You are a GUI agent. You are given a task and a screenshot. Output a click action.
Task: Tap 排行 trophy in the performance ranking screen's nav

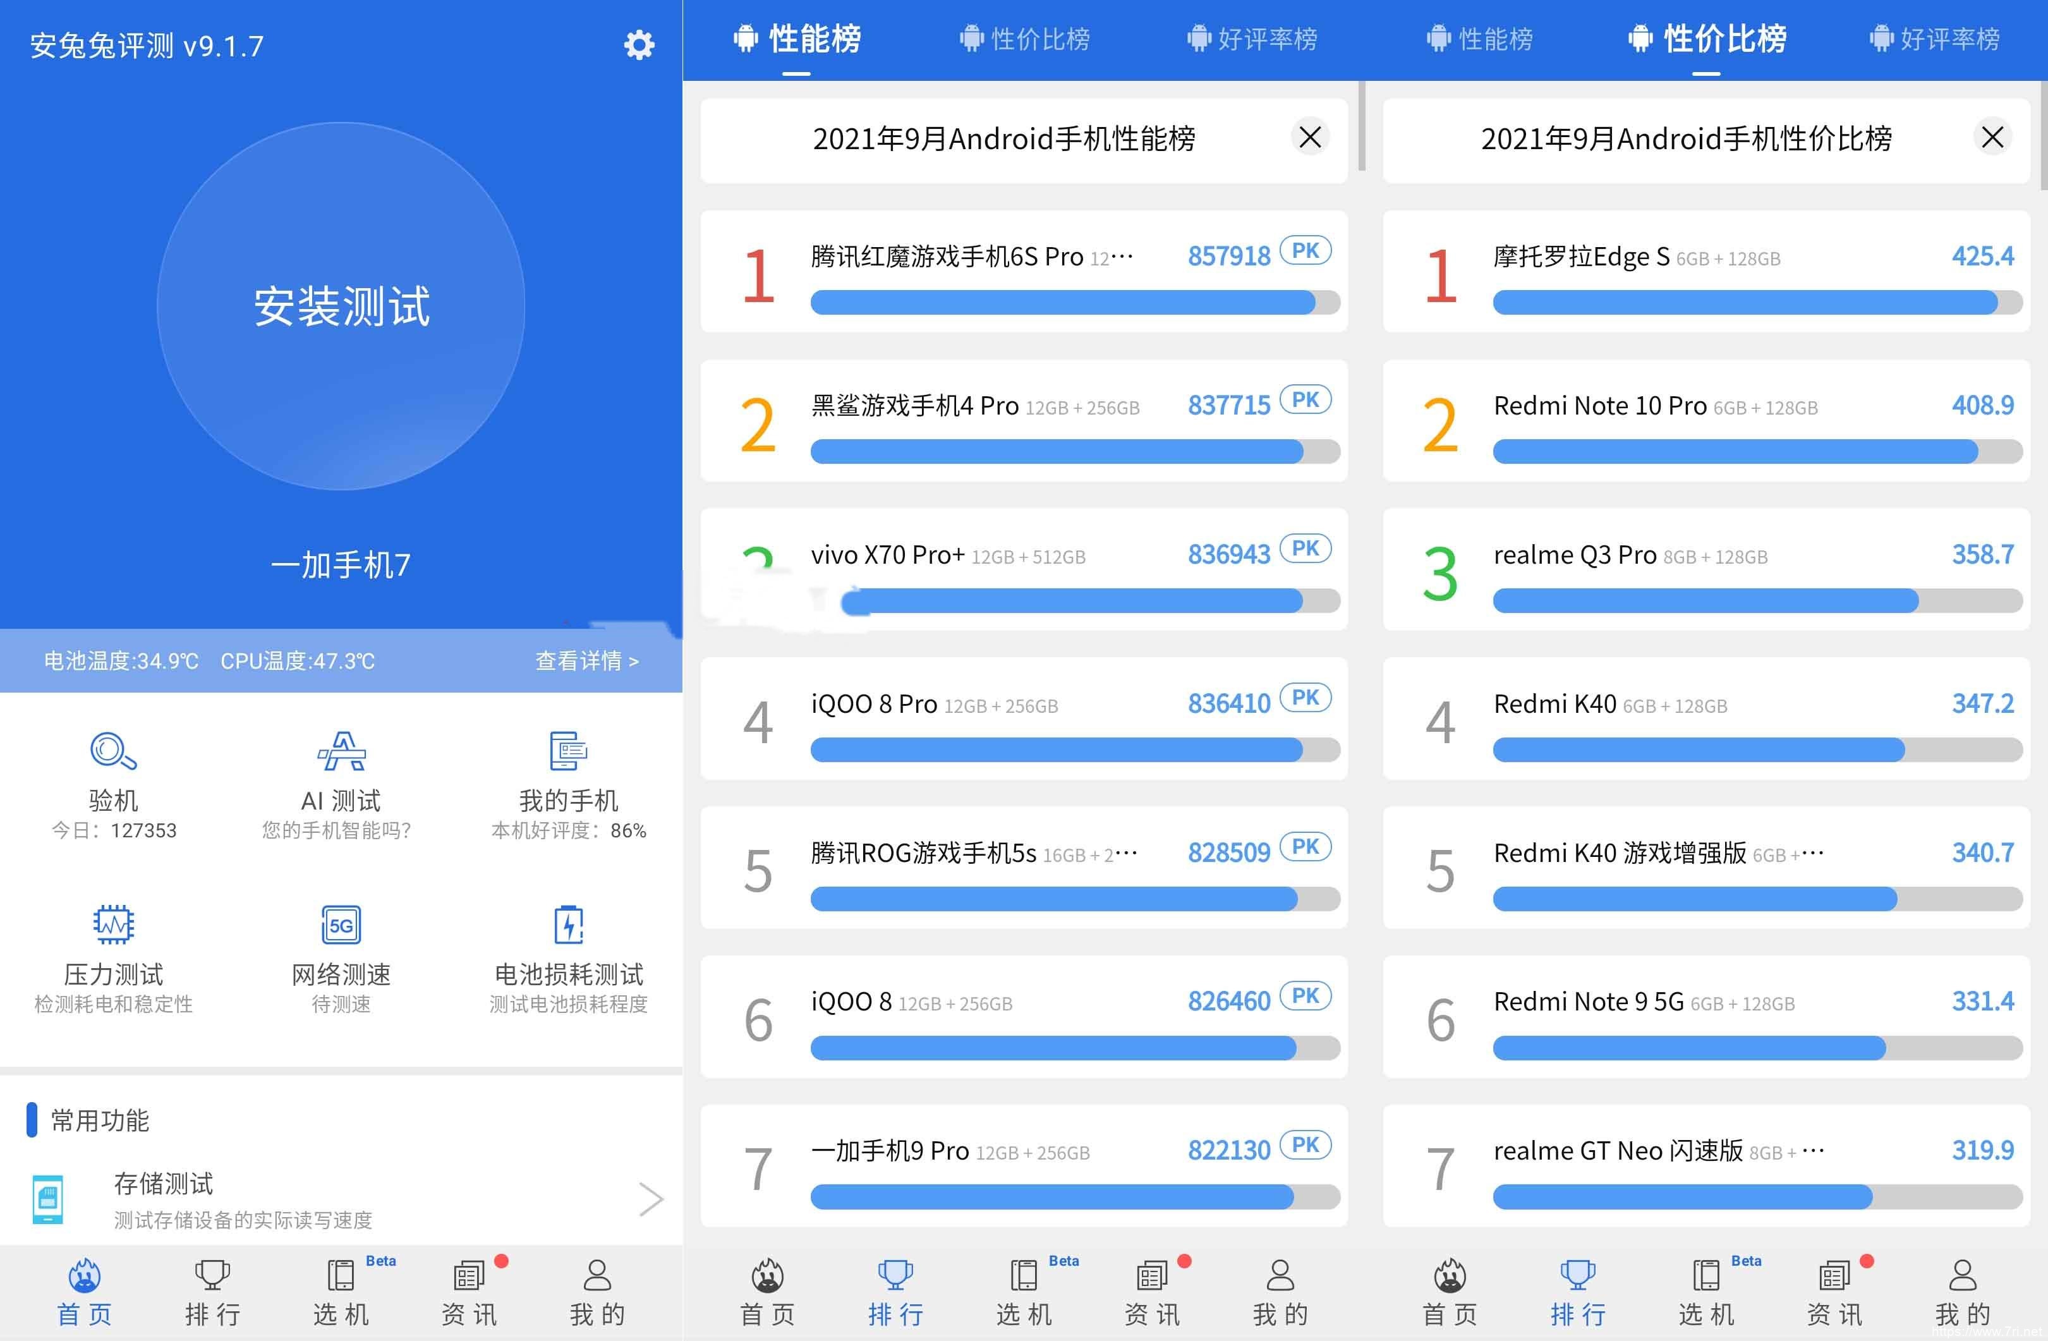pyautogui.click(x=895, y=1292)
